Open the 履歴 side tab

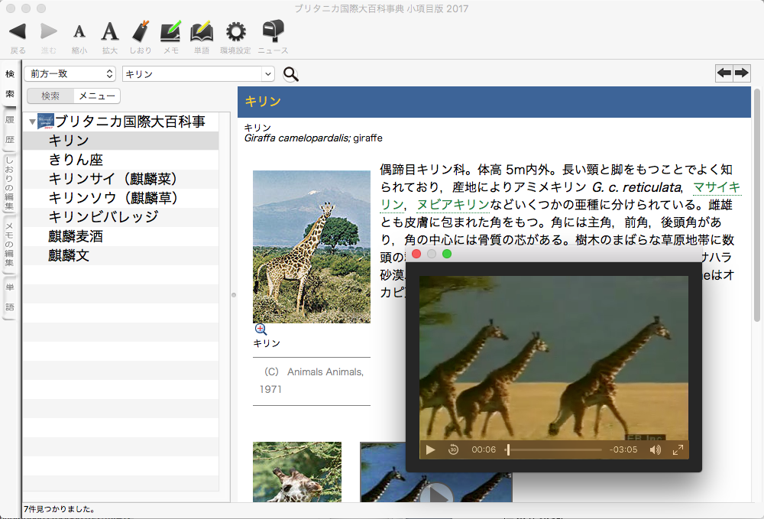[10, 130]
